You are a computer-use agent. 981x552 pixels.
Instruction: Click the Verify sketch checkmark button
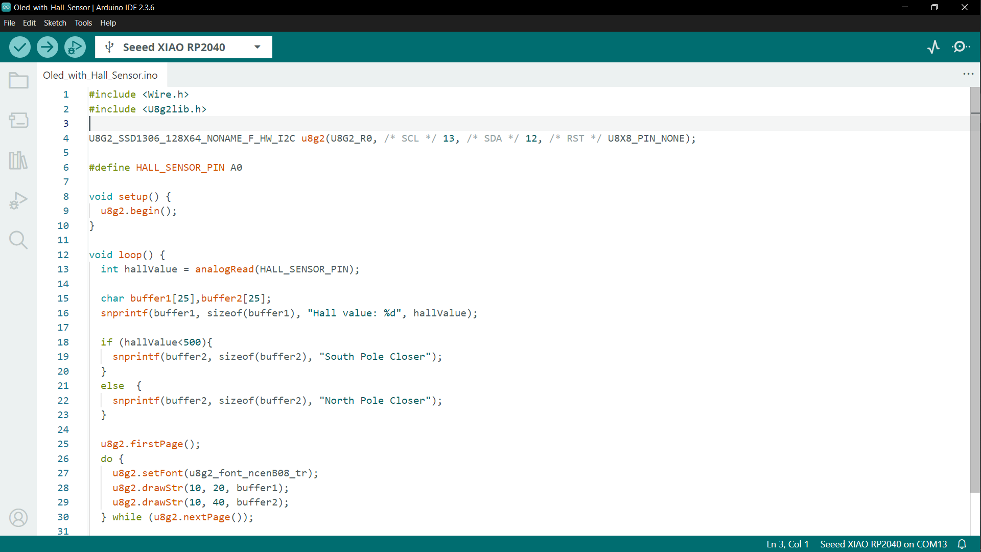[20, 47]
